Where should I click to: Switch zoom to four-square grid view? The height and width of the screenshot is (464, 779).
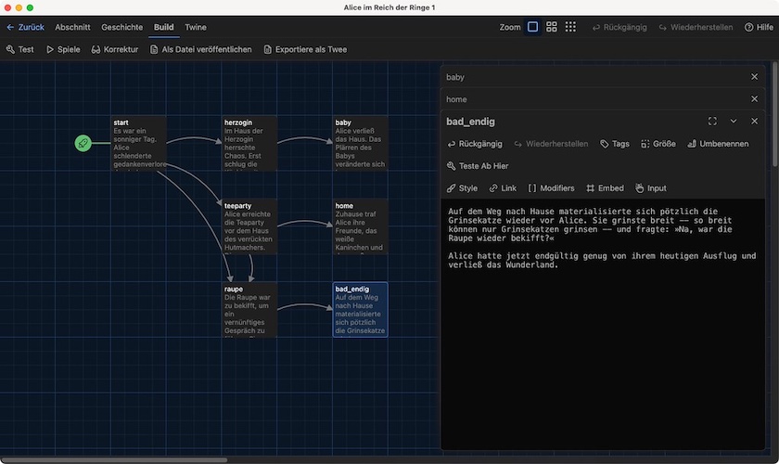552,27
